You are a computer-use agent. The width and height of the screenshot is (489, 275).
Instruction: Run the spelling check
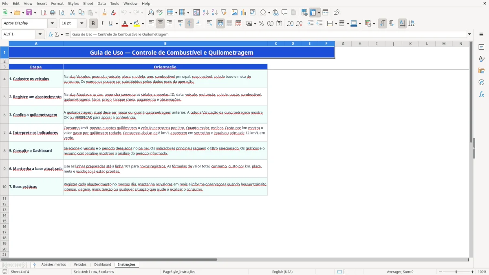pos(160,13)
